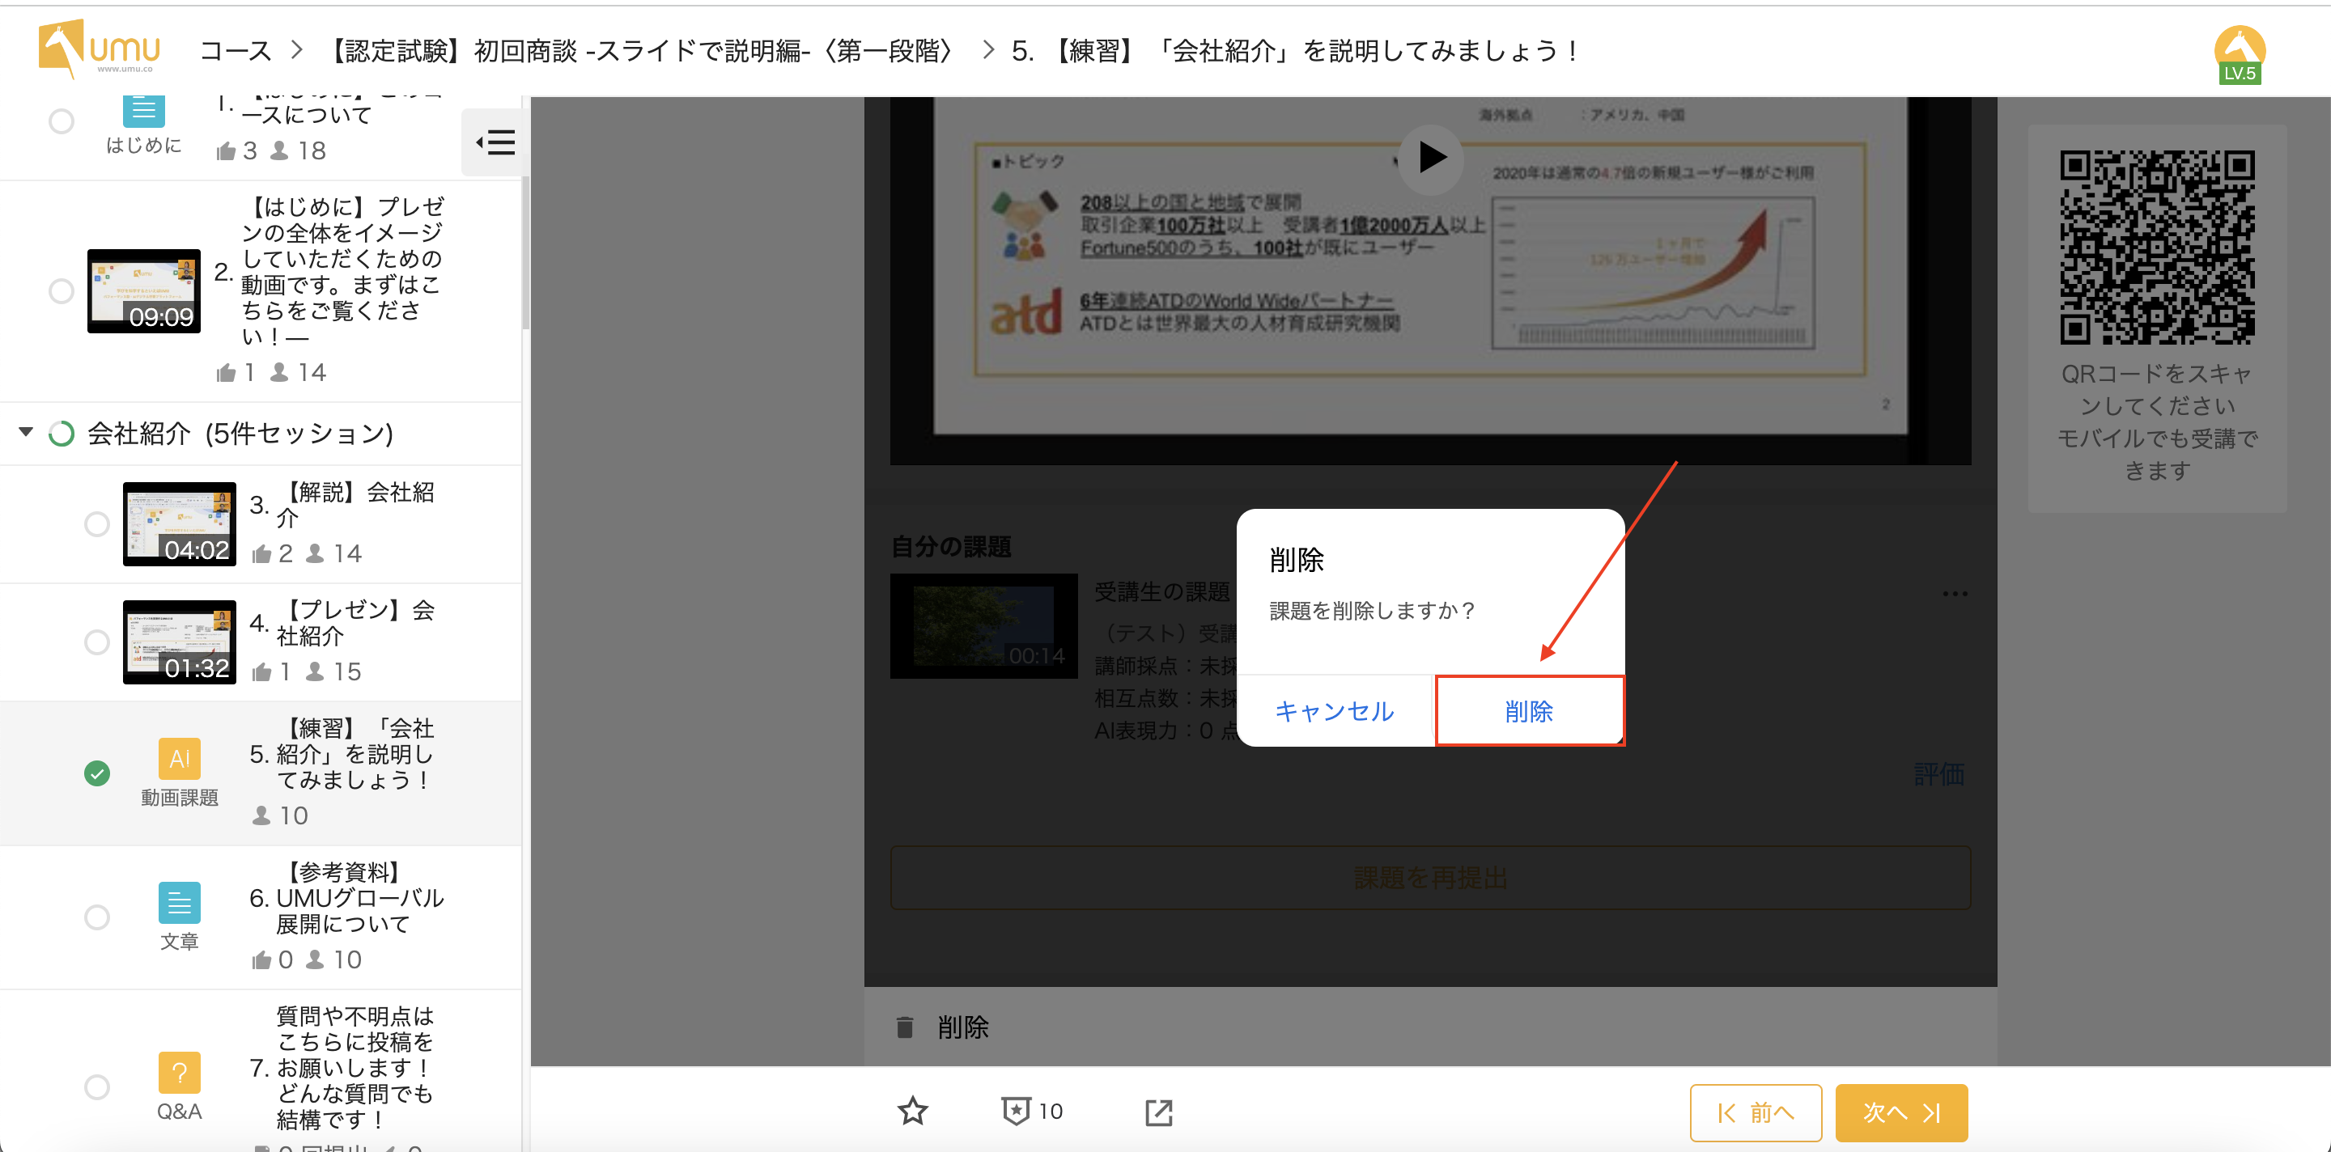Click the star favorite icon
Viewport: 2331px width, 1152px height.
(x=912, y=1111)
